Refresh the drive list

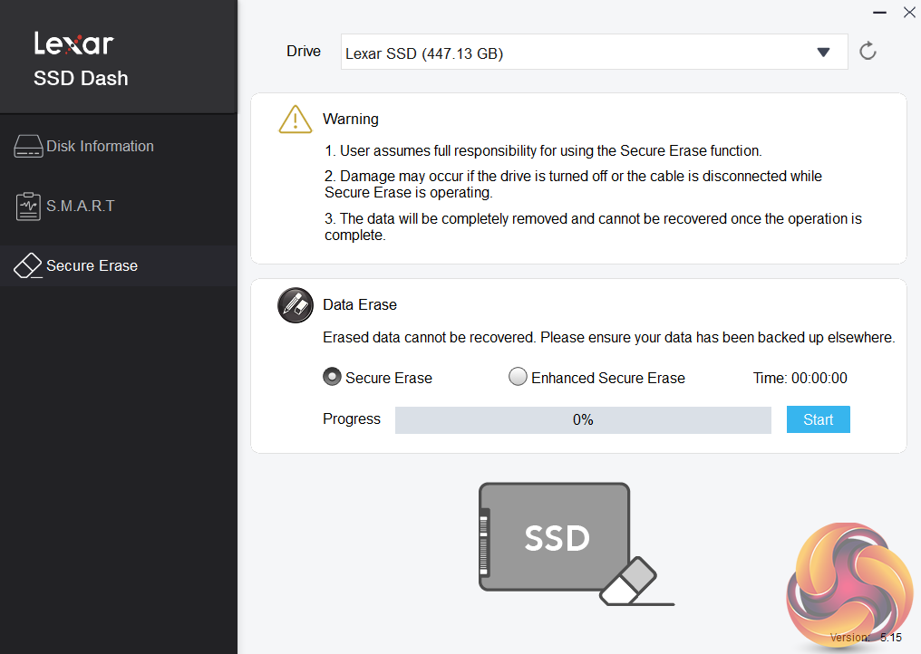[x=868, y=51]
